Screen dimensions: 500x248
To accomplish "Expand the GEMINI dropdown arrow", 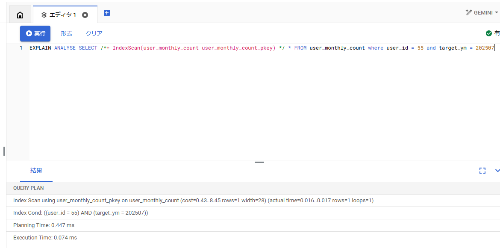I will pyautogui.click(x=497, y=13).
